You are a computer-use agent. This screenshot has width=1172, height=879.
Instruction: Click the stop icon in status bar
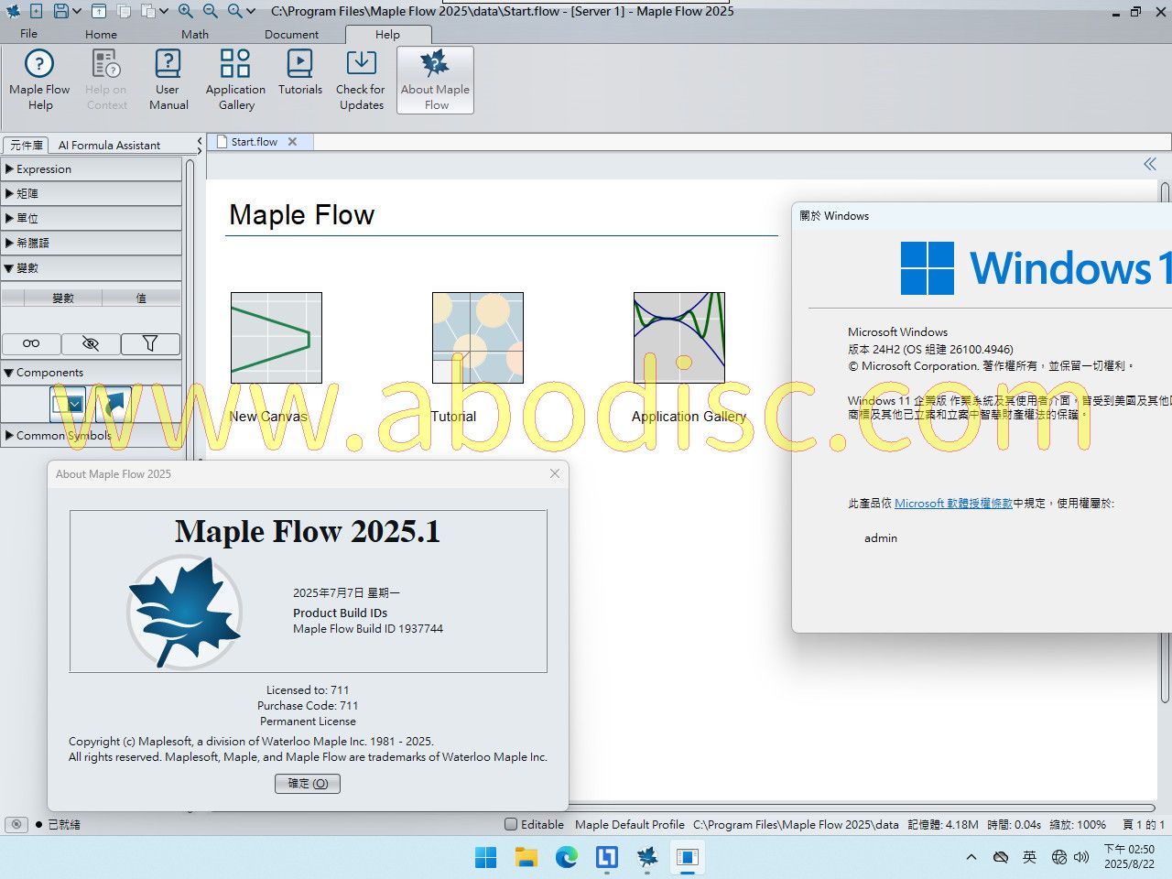(x=16, y=824)
